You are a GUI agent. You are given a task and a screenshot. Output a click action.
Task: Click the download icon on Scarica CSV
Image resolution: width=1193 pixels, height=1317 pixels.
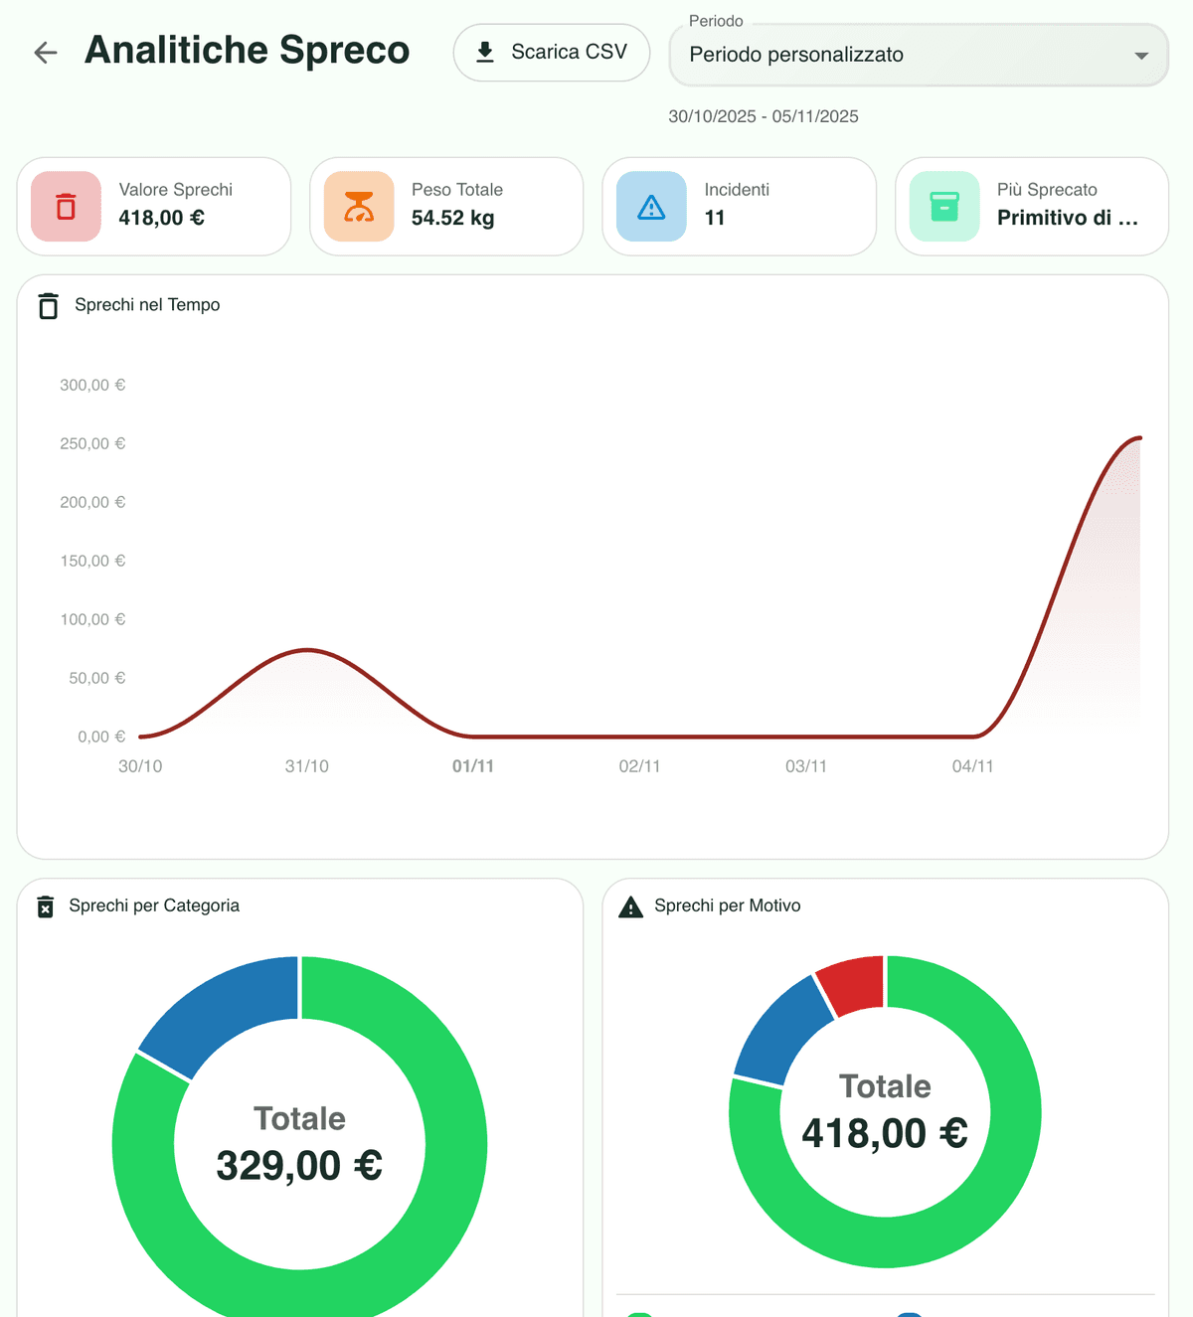[x=485, y=52]
